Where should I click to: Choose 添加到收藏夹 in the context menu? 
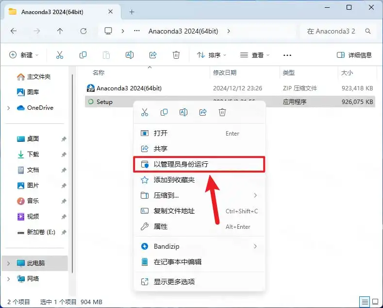[200, 180]
